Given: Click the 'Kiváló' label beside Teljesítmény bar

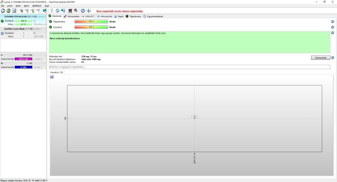Looking at the screenshot, I should click(x=112, y=22).
